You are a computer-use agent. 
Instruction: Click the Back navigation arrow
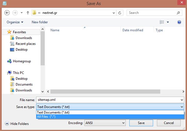click(x=7, y=13)
